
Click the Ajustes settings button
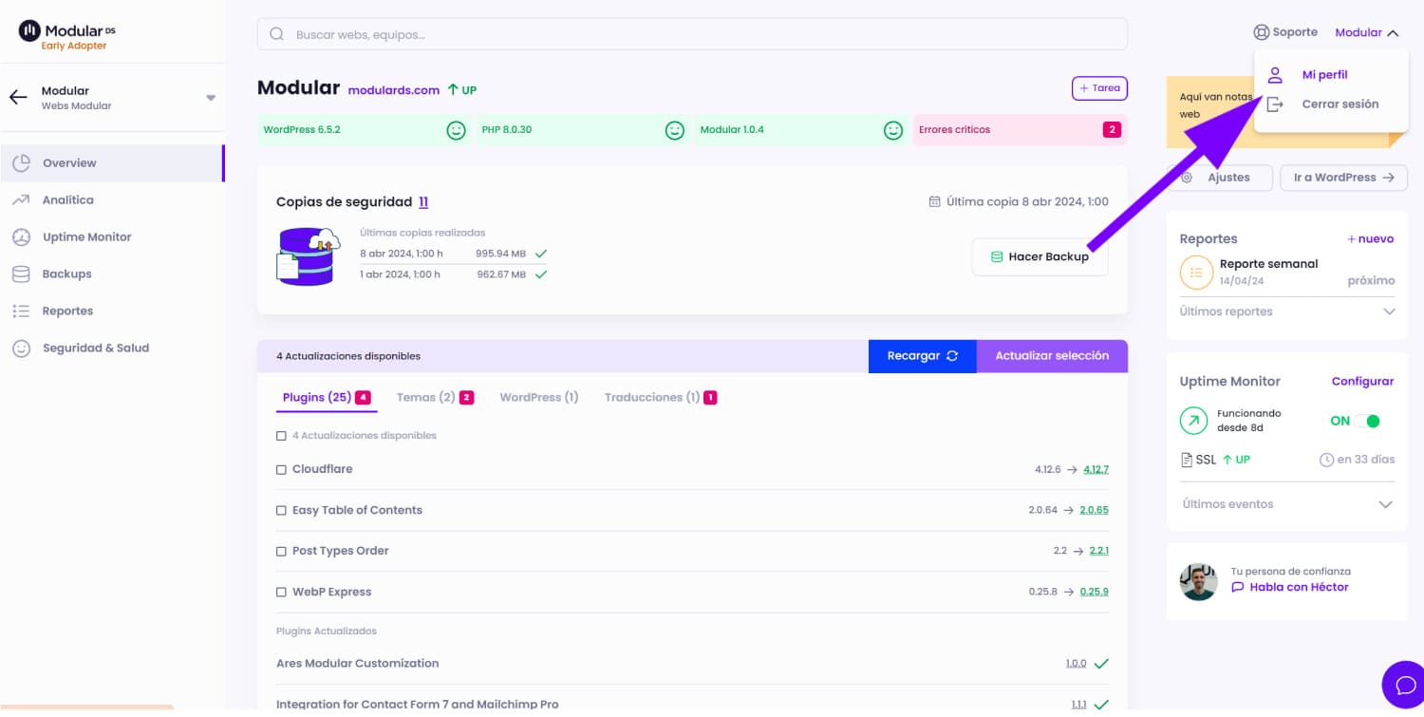point(1219,178)
